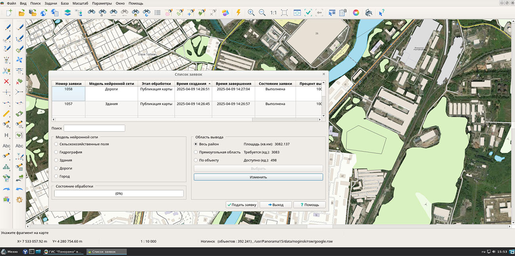Screen dimensions: 515x256
Task: Click the Изменить button
Action: (x=258, y=177)
